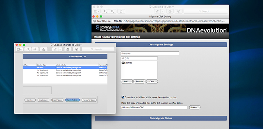The image size is (263, 129).
Task: Zoom in in Choose Migrate to Disk window
Action: [x=35, y=49]
